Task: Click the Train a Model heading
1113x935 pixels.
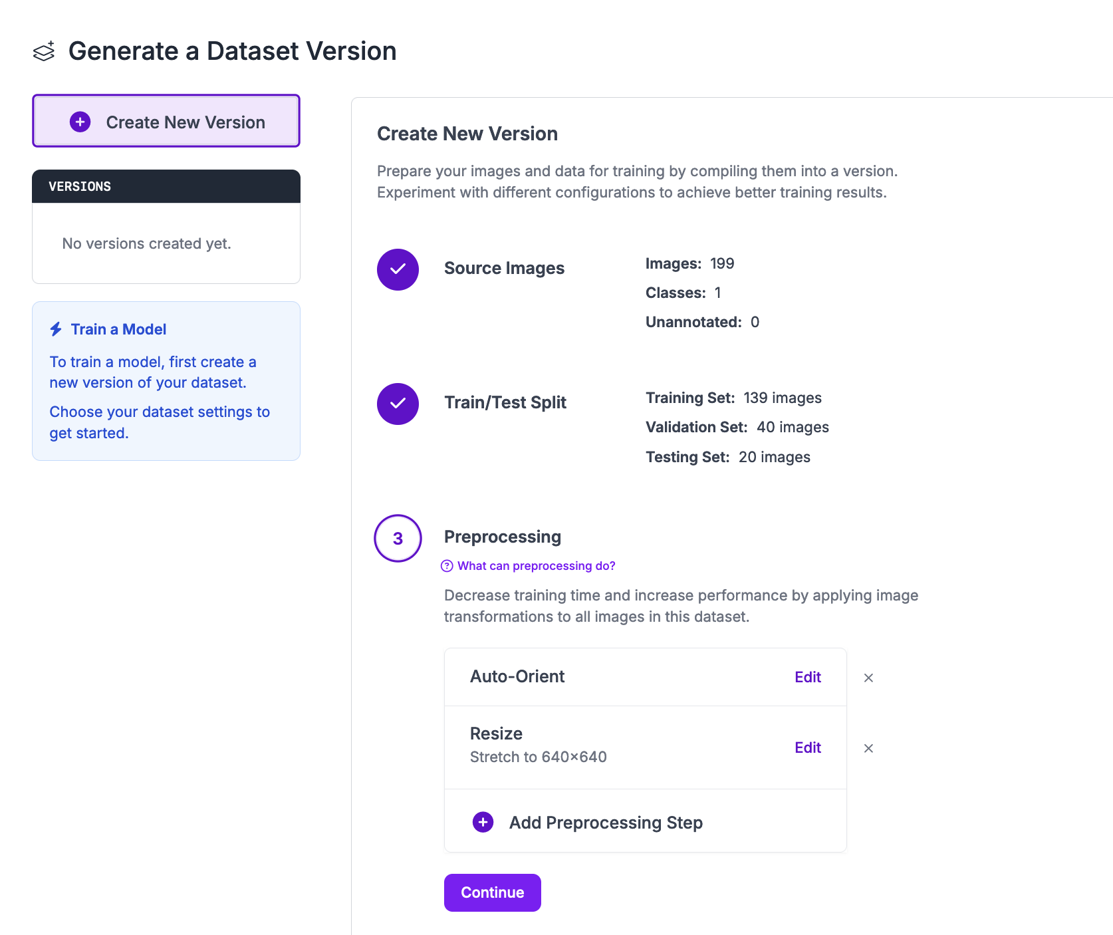Action: 118,329
